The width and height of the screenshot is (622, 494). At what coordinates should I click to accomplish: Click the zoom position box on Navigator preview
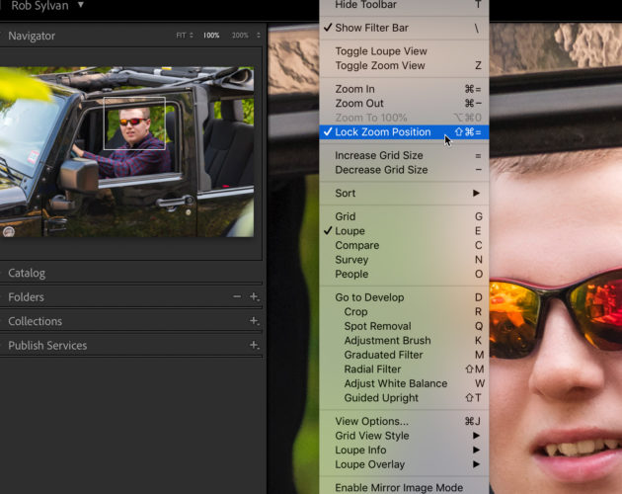click(x=134, y=123)
